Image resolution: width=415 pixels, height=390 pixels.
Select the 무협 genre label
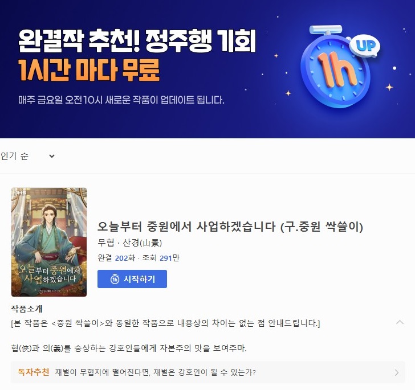(106, 243)
